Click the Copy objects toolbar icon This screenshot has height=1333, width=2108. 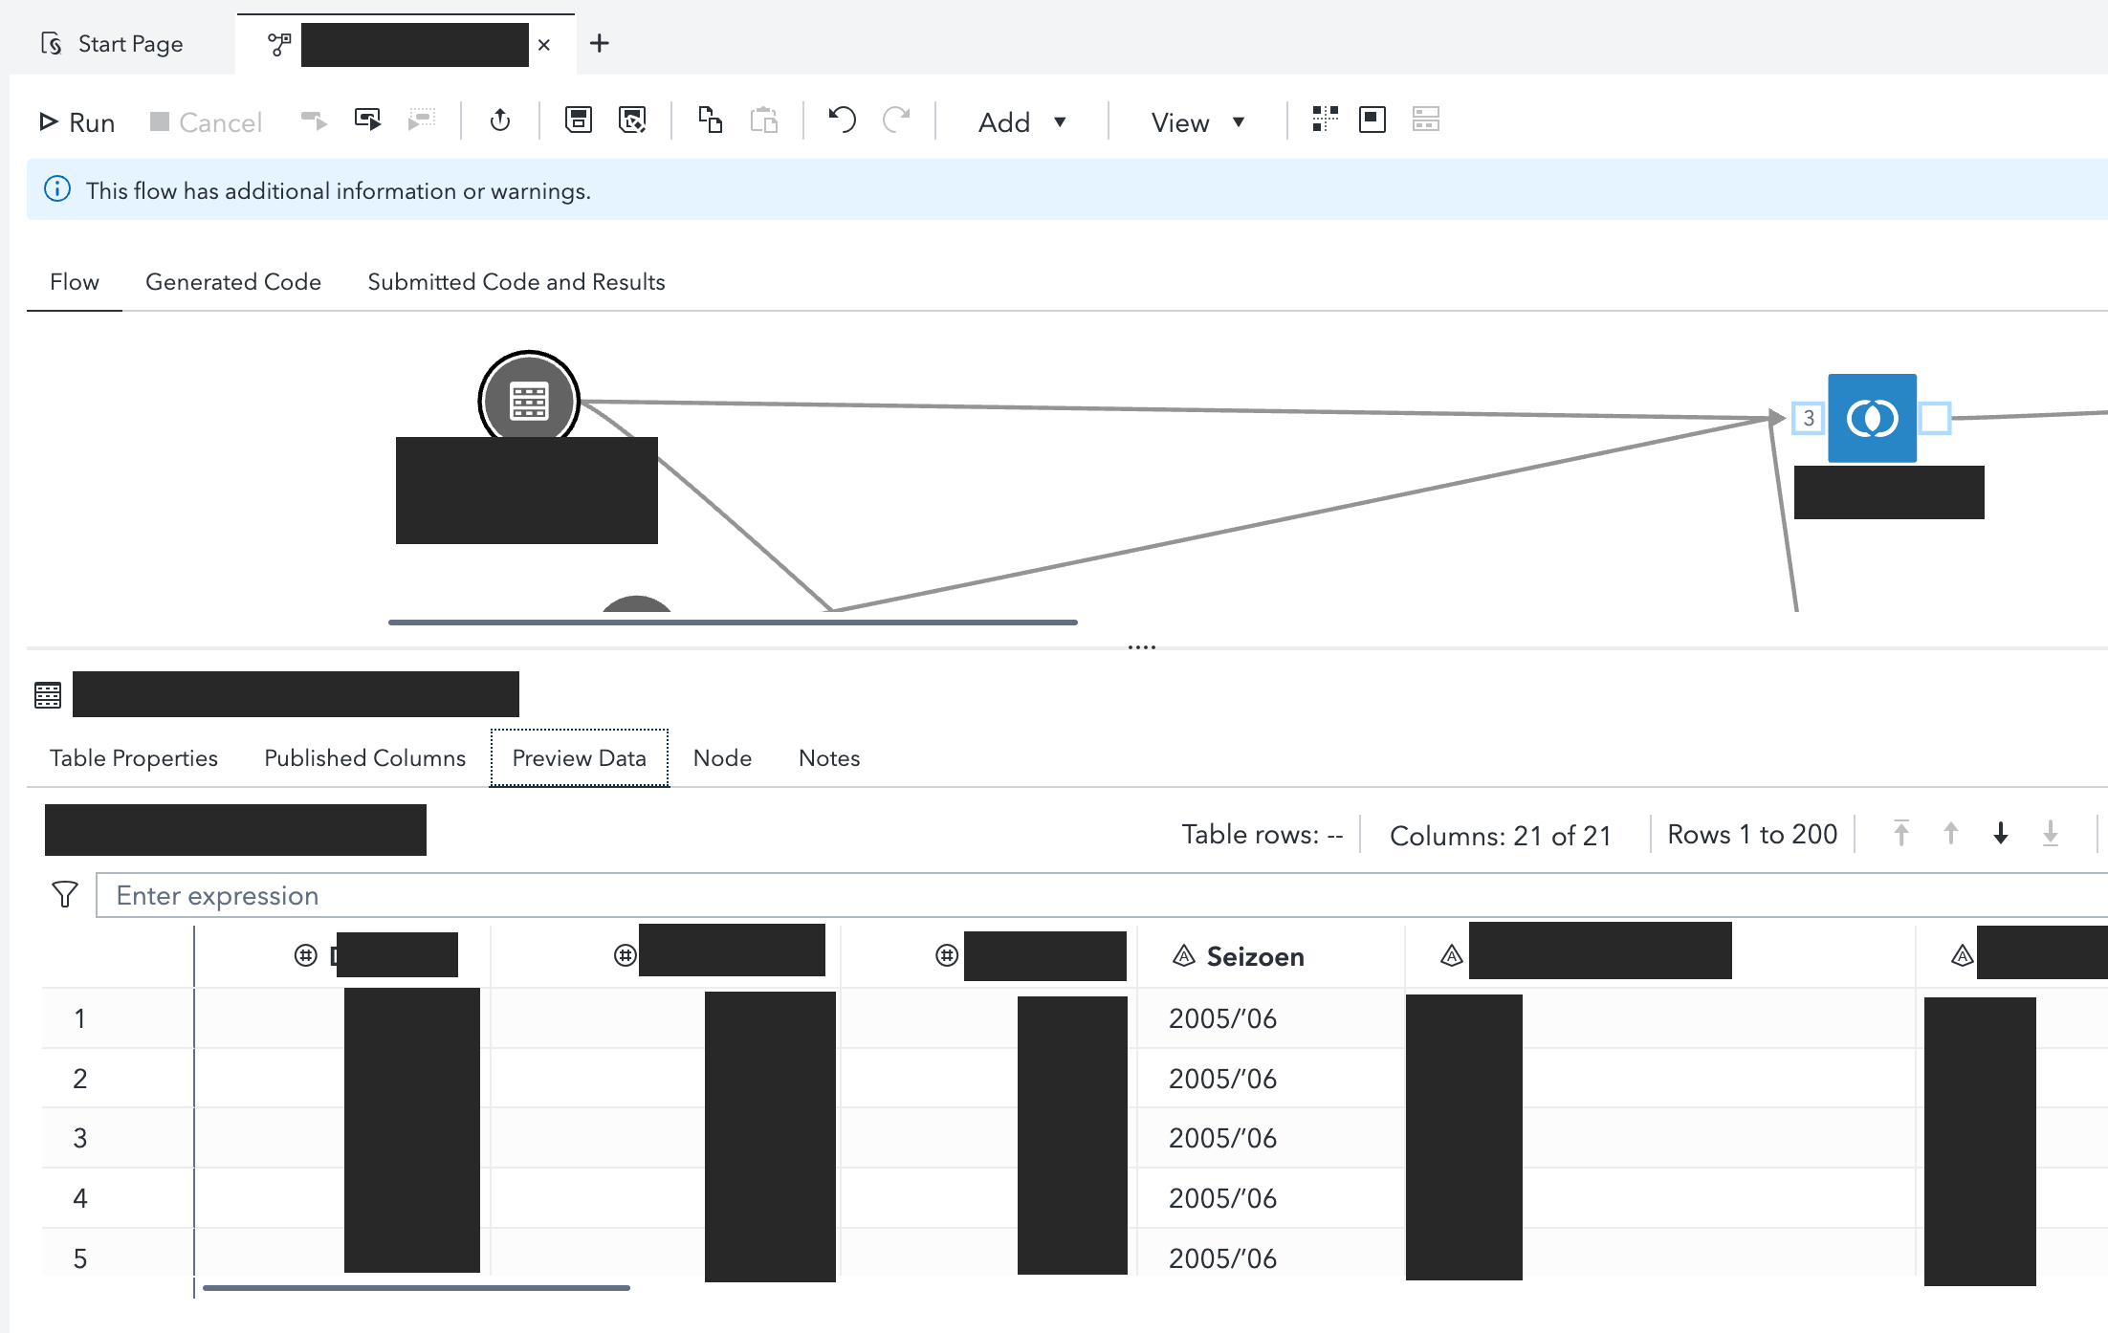(x=711, y=120)
